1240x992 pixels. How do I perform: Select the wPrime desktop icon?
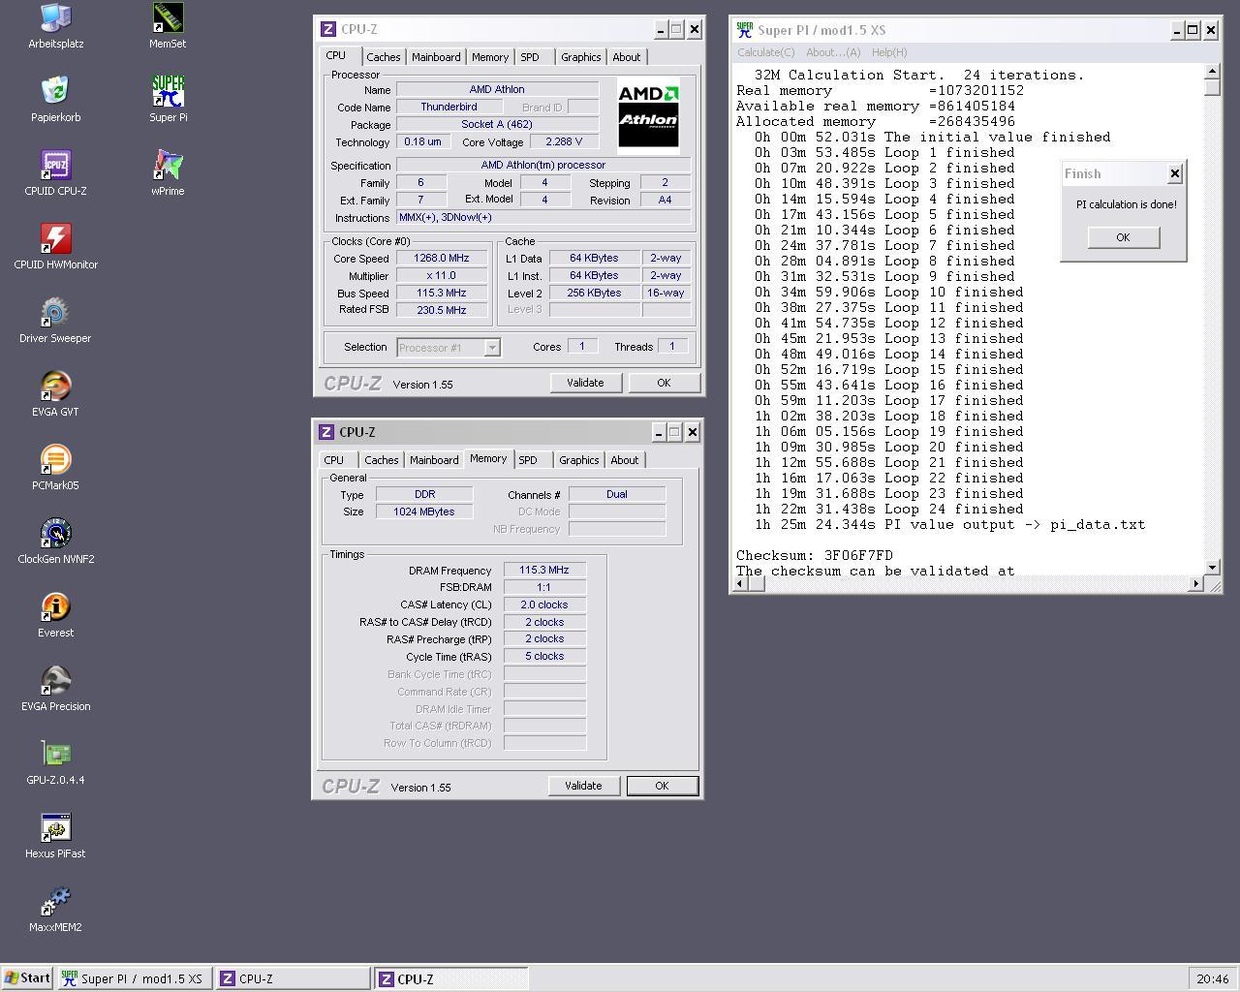tap(168, 172)
